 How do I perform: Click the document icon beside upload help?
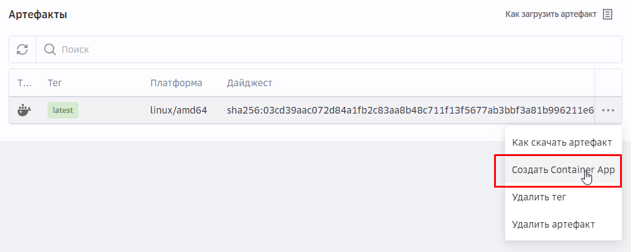click(607, 14)
